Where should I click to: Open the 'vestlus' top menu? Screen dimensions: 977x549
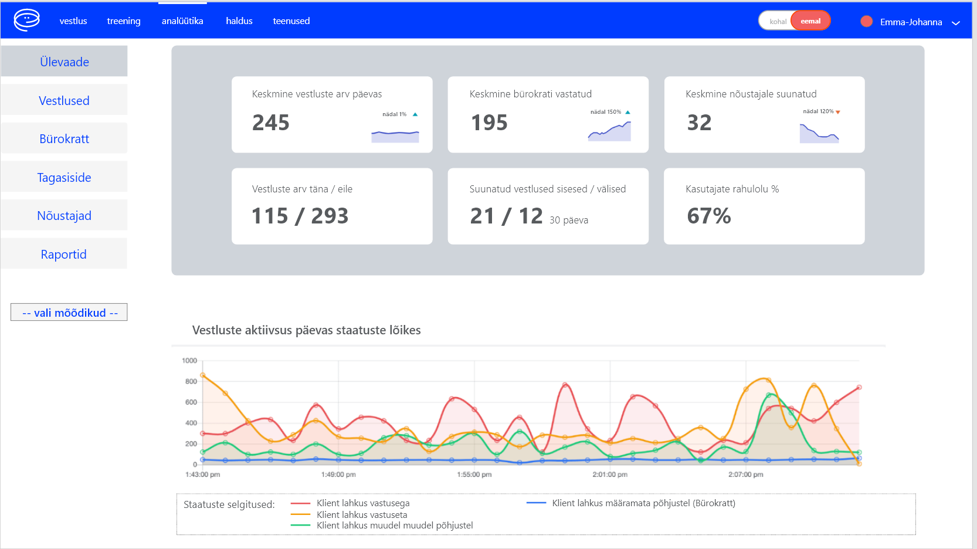coord(73,21)
